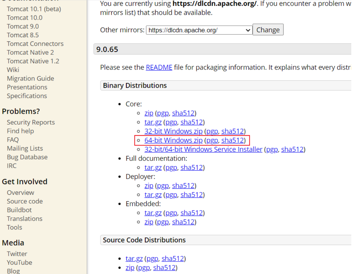The width and height of the screenshot is (354, 274).
Task: Open YouTube media link
Action: [x=19, y=263]
